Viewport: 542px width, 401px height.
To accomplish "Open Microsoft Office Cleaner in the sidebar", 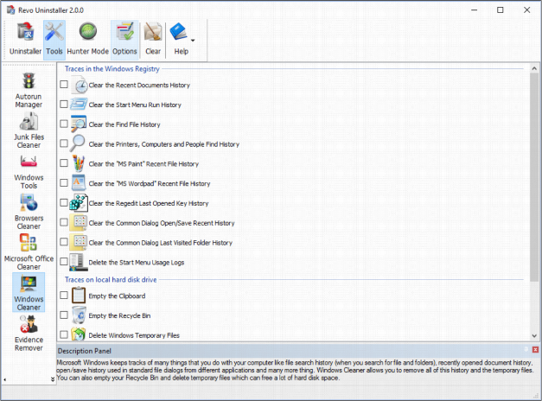I will (x=29, y=252).
